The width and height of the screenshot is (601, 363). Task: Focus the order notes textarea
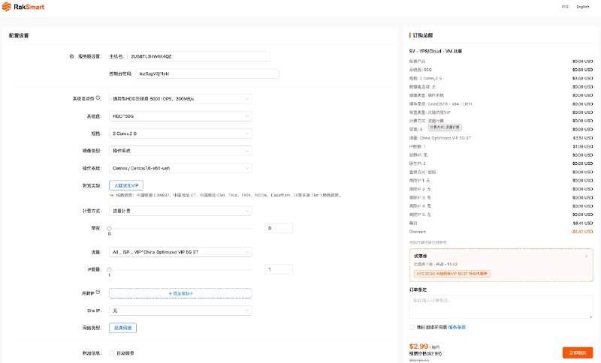click(x=501, y=307)
